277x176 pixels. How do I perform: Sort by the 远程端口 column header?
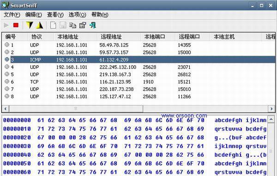click(193, 37)
